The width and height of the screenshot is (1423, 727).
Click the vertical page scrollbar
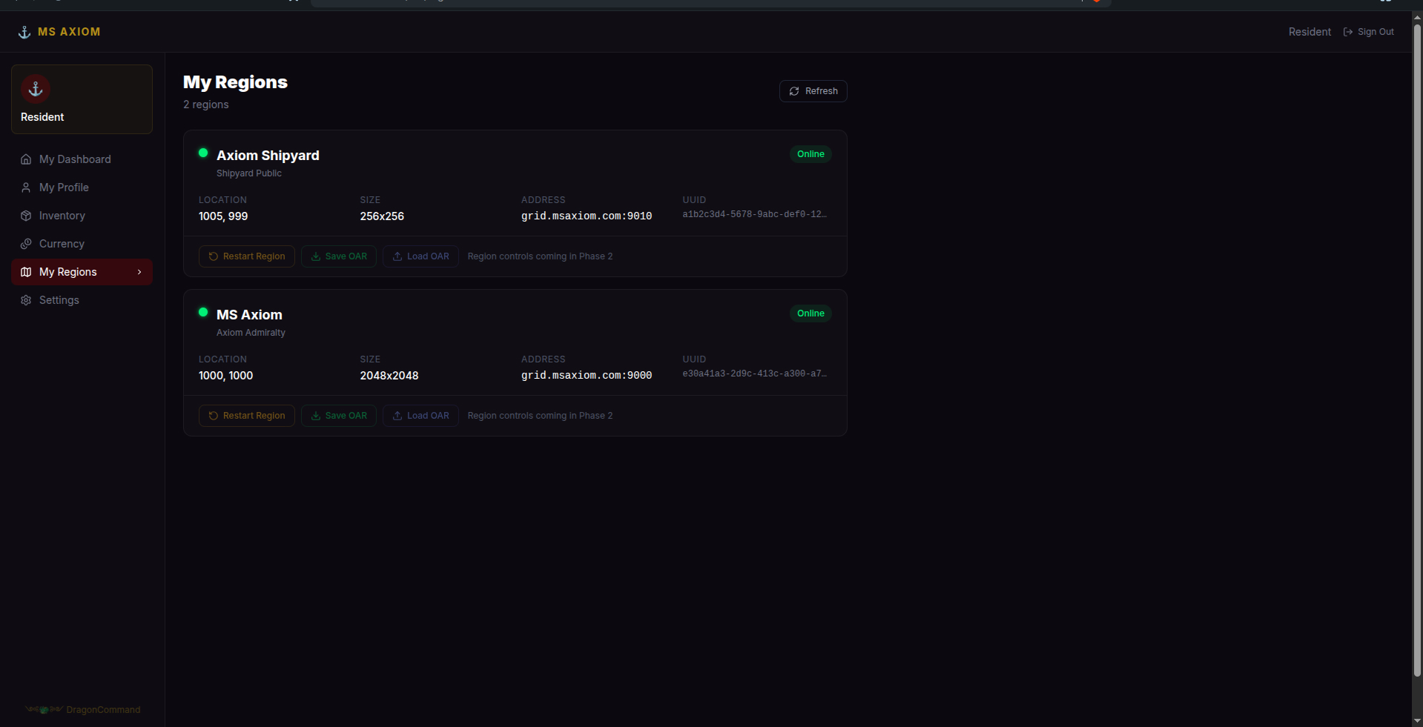point(1417,351)
